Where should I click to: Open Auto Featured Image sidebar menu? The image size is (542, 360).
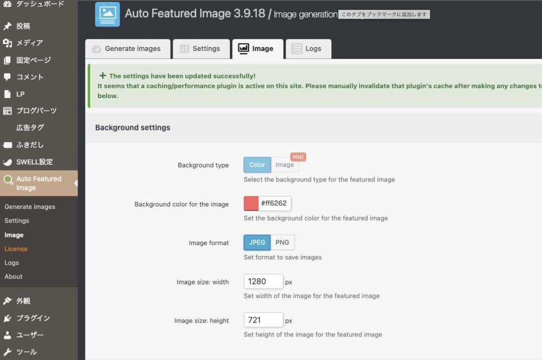click(39, 183)
